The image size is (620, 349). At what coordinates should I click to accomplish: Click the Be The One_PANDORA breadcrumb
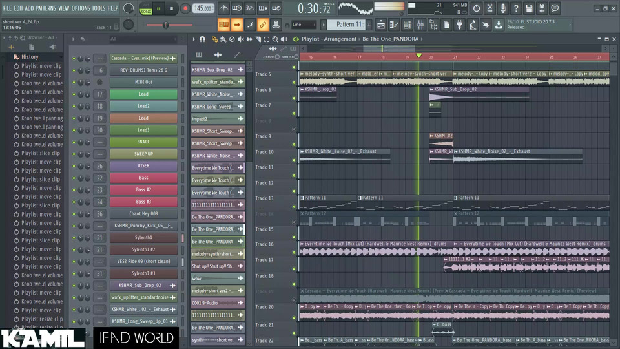(390, 39)
